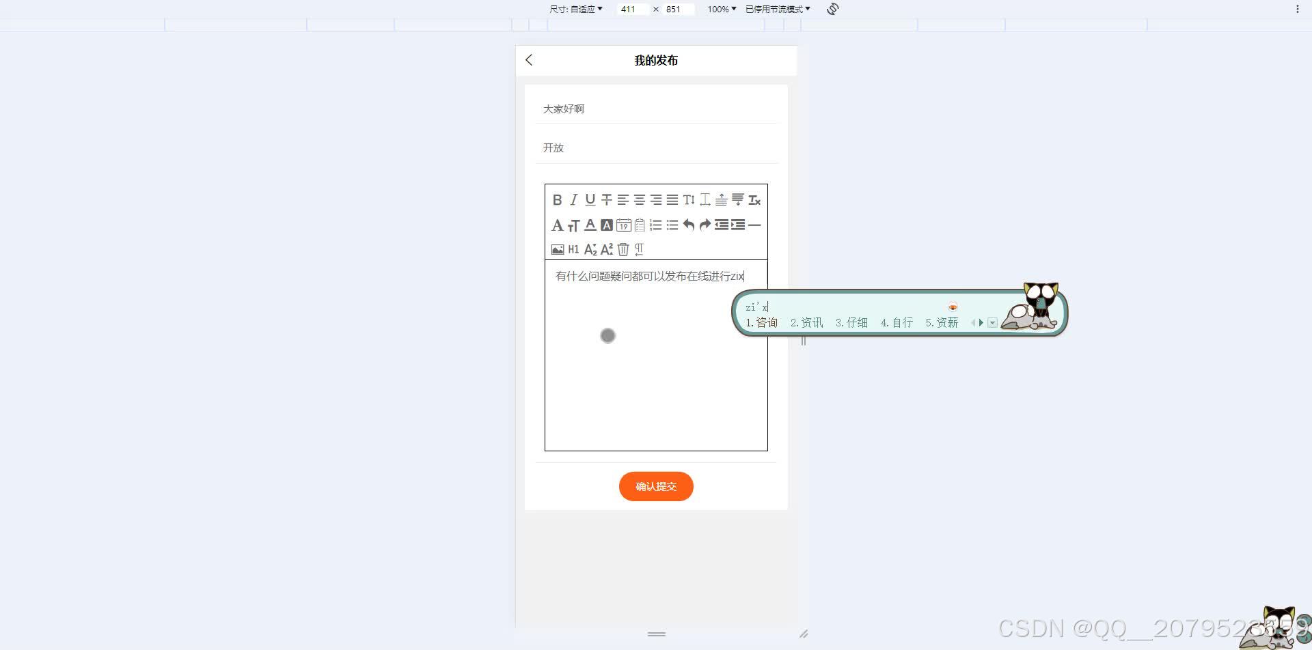This screenshot has width=1312, height=650.
Task: Click the 开放 field
Action: tap(656, 147)
